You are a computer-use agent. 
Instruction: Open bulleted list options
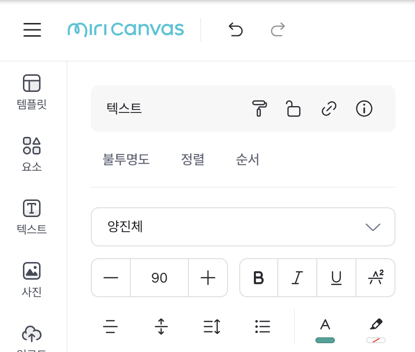click(263, 327)
